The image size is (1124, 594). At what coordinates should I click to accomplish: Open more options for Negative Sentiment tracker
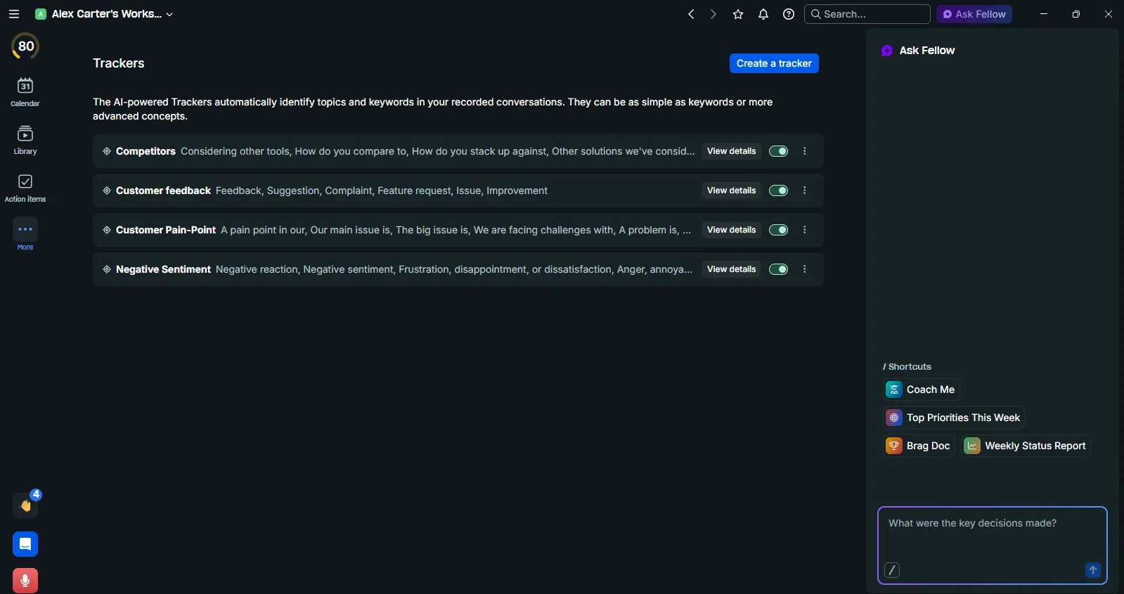(805, 269)
